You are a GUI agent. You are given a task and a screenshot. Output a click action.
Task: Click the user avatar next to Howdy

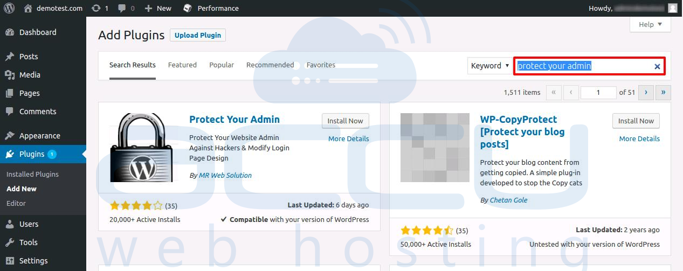672,8
